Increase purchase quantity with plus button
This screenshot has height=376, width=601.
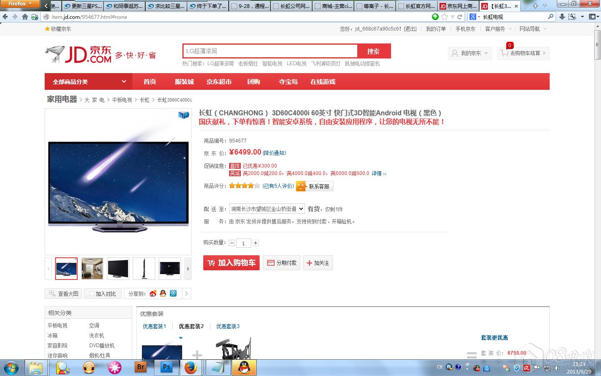(255, 243)
